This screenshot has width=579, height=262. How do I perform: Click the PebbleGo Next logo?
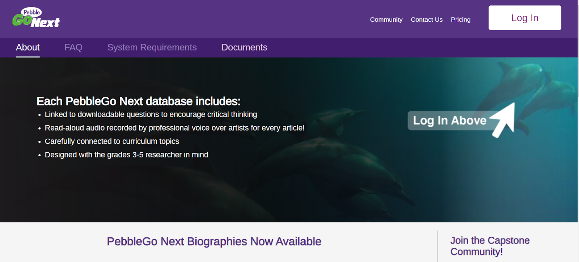[x=36, y=18]
